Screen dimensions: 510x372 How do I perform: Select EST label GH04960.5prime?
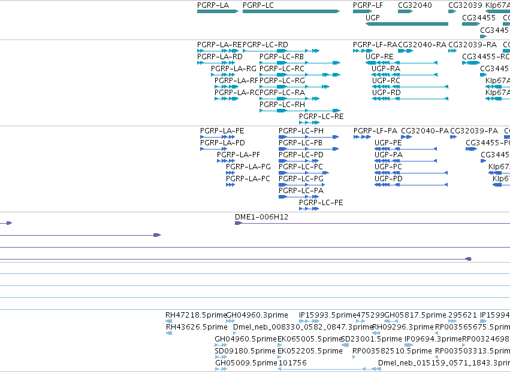tap(246, 339)
